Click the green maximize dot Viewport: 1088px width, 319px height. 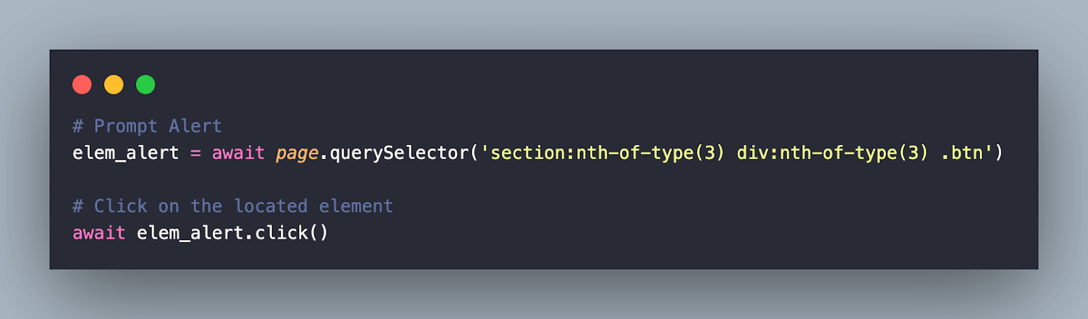click(146, 85)
